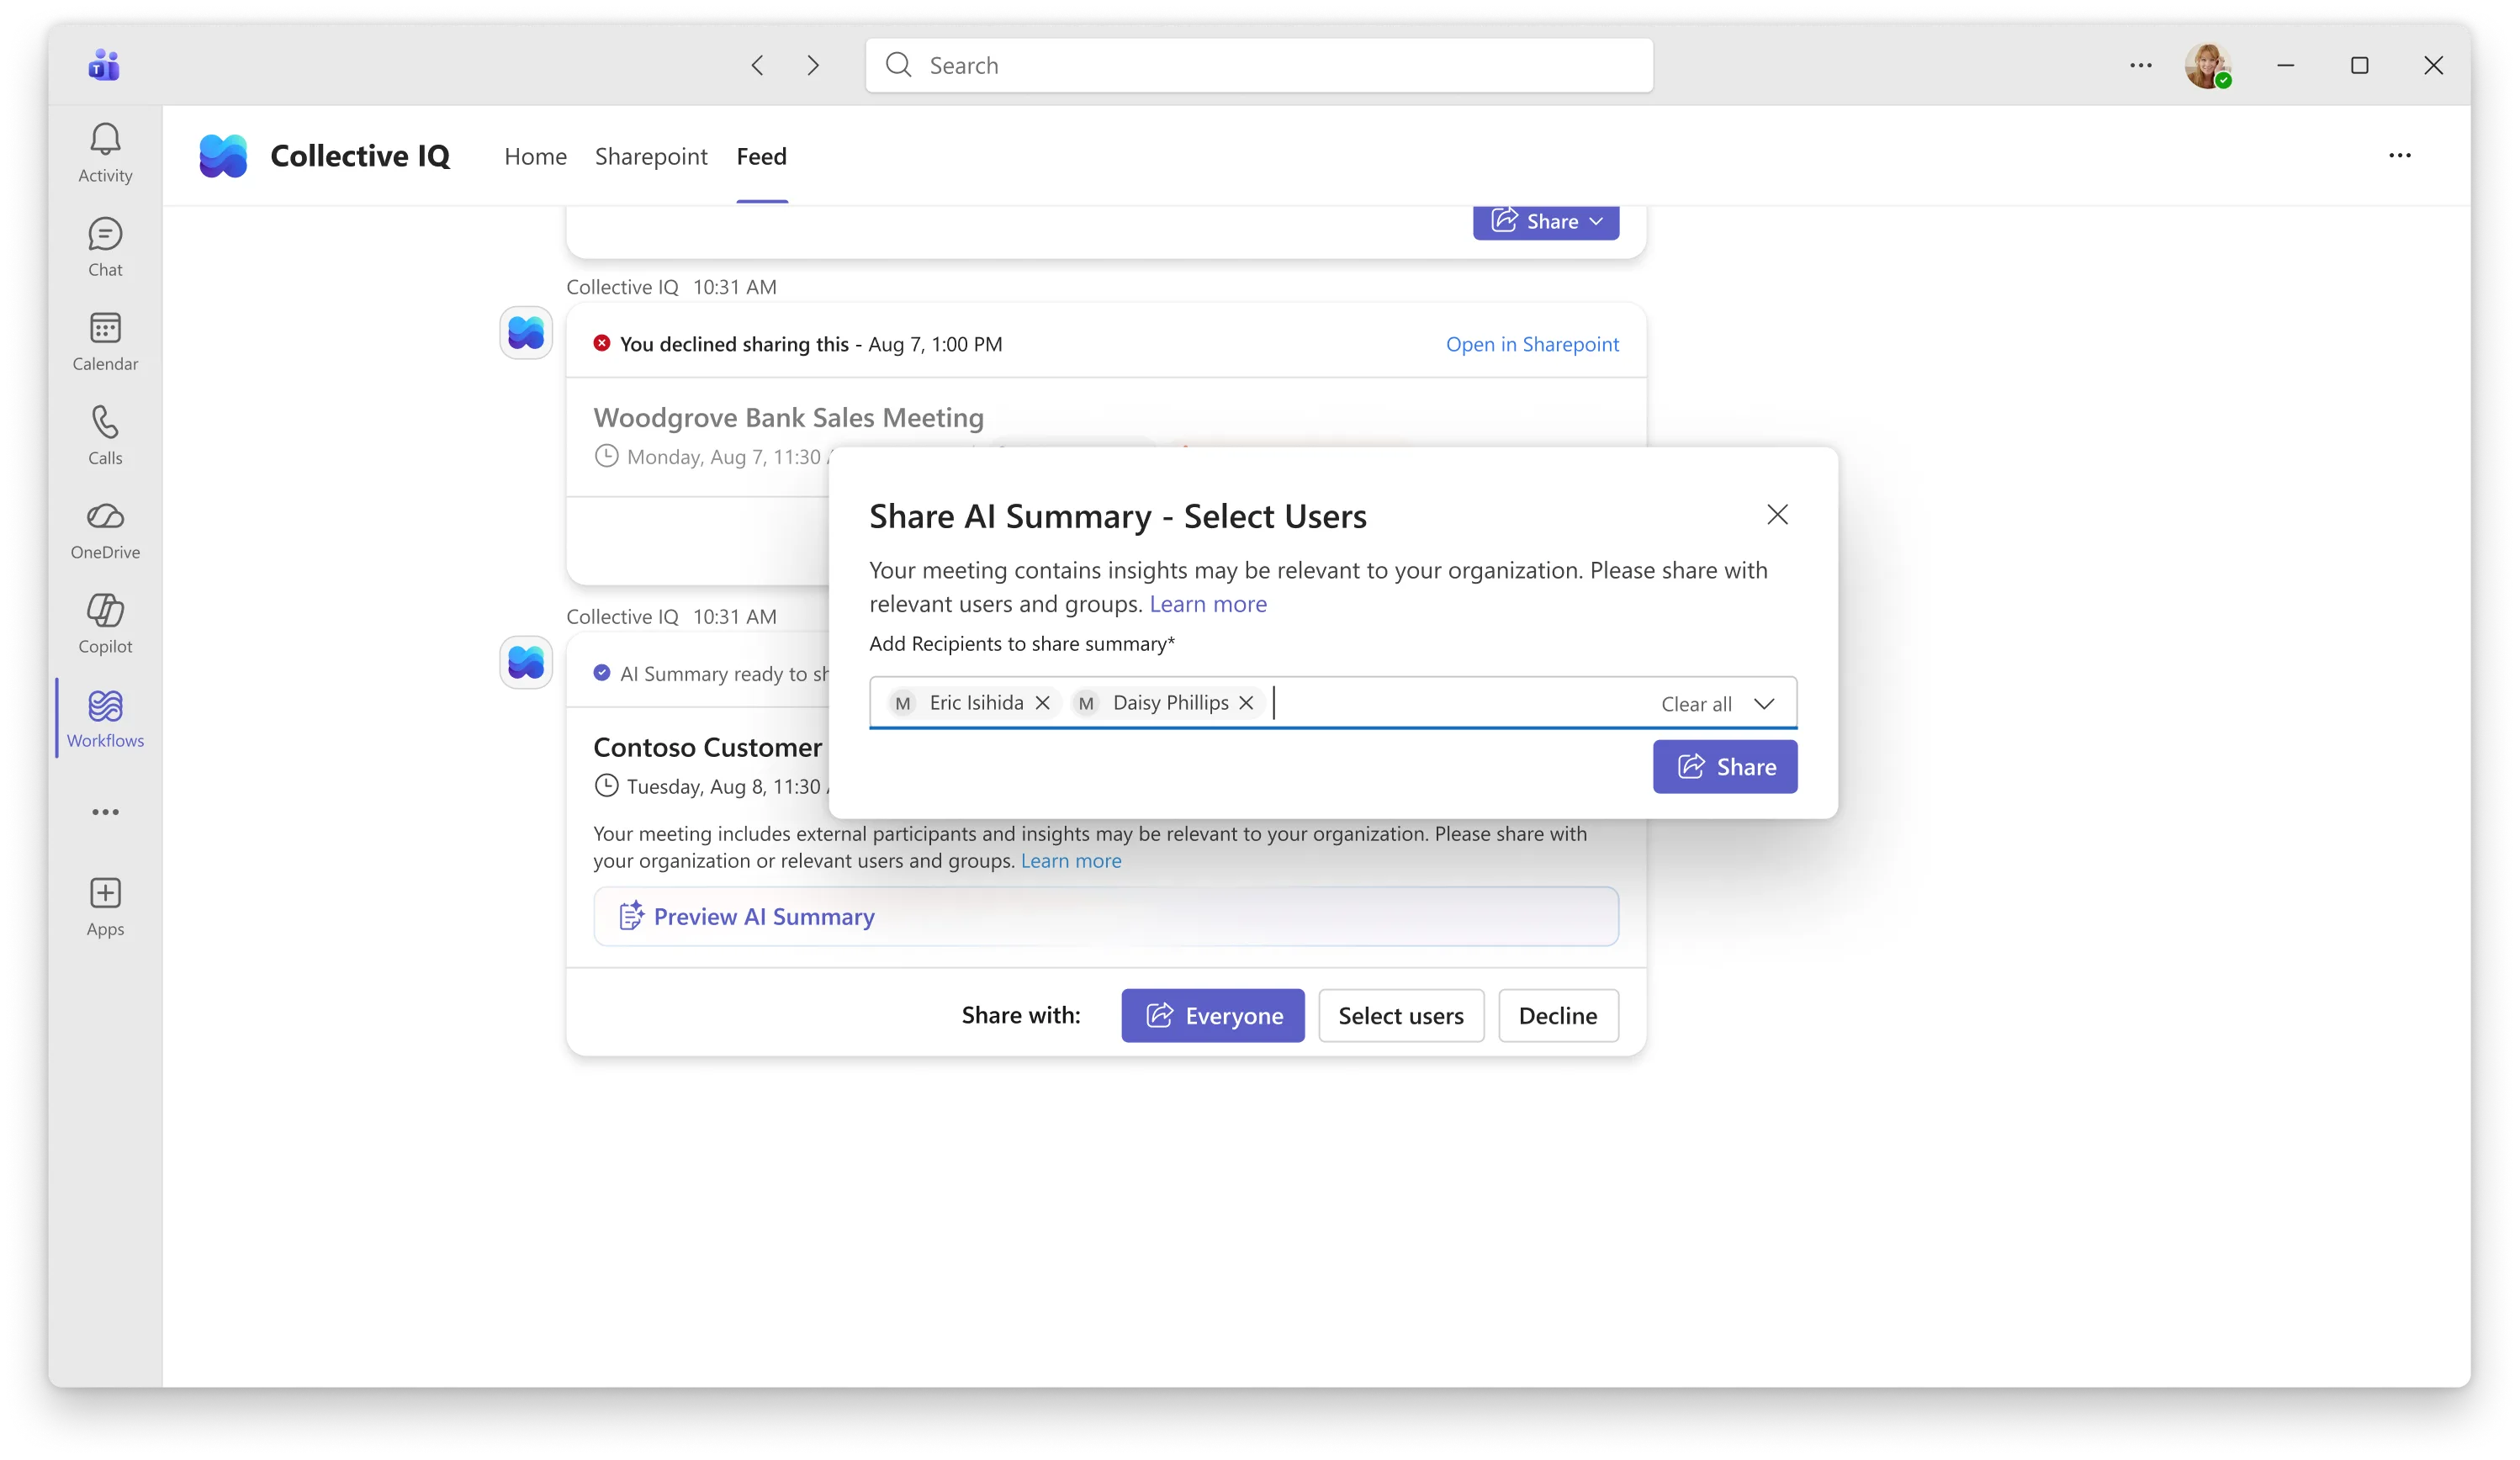Click Contoso message Collective IQ avatar
The width and height of the screenshot is (2520, 1460).
[526, 663]
